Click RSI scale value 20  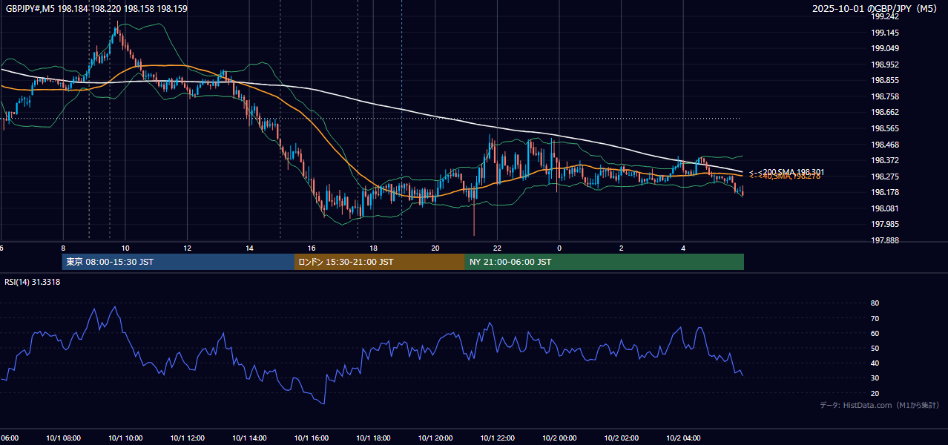point(875,393)
